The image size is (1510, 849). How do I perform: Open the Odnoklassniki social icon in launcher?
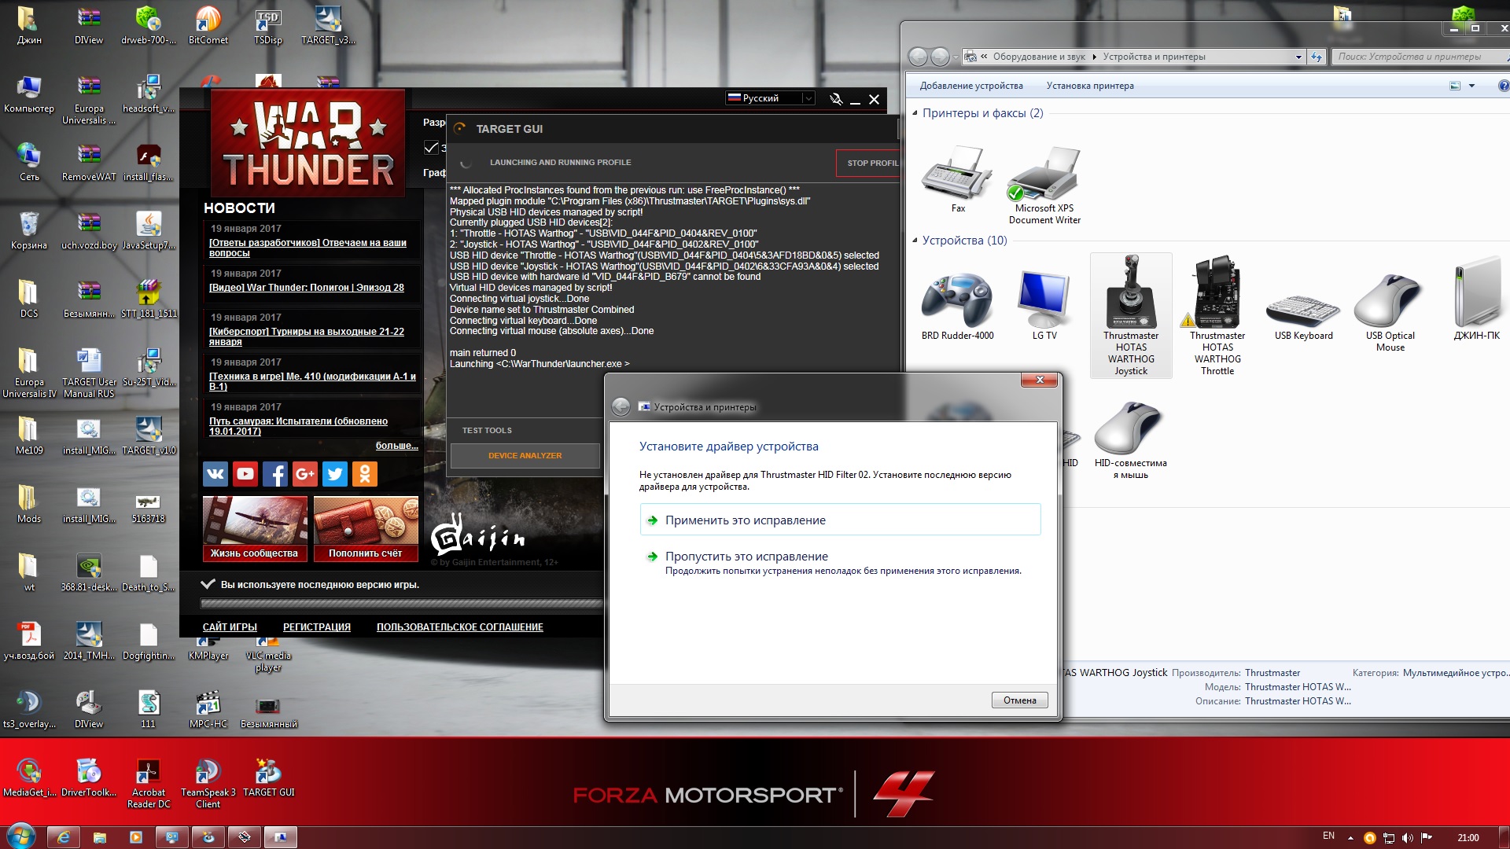click(365, 473)
